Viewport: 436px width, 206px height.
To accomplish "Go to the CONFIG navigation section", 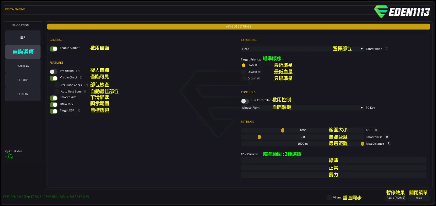I will tap(23, 94).
